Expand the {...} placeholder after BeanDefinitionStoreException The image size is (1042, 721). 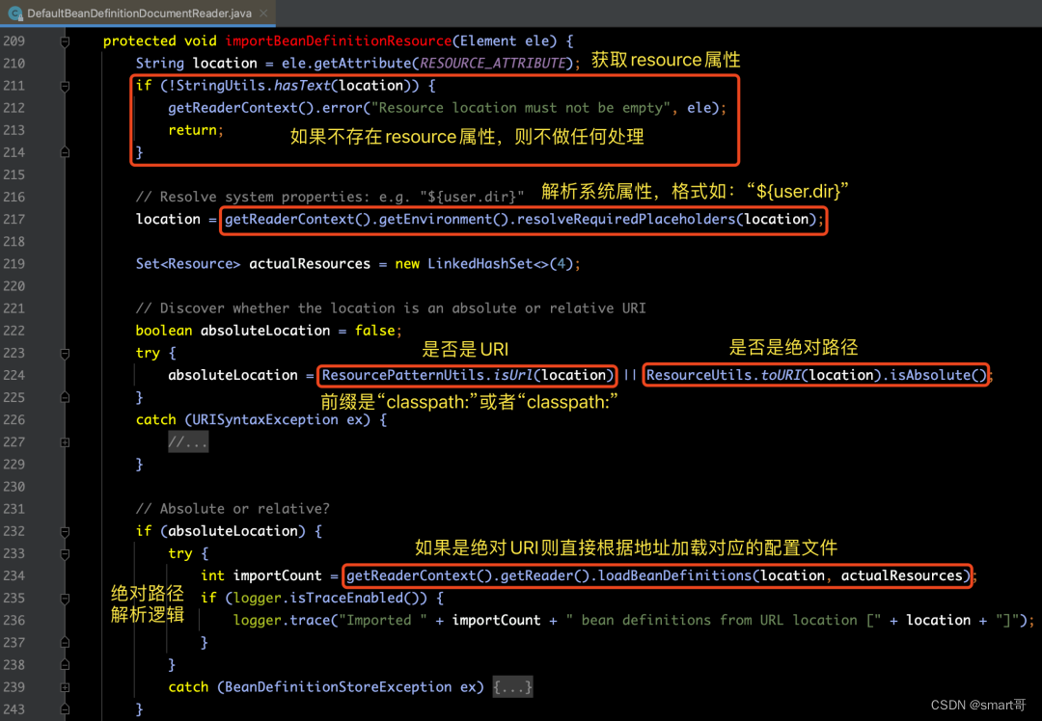(512, 687)
